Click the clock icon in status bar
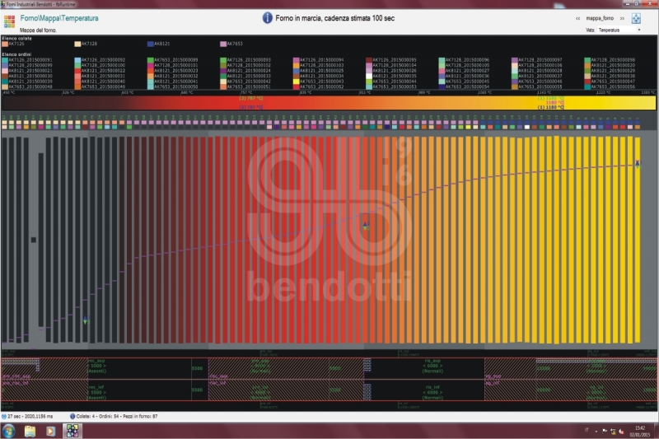This screenshot has height=439, width=659. click(6, 416)
